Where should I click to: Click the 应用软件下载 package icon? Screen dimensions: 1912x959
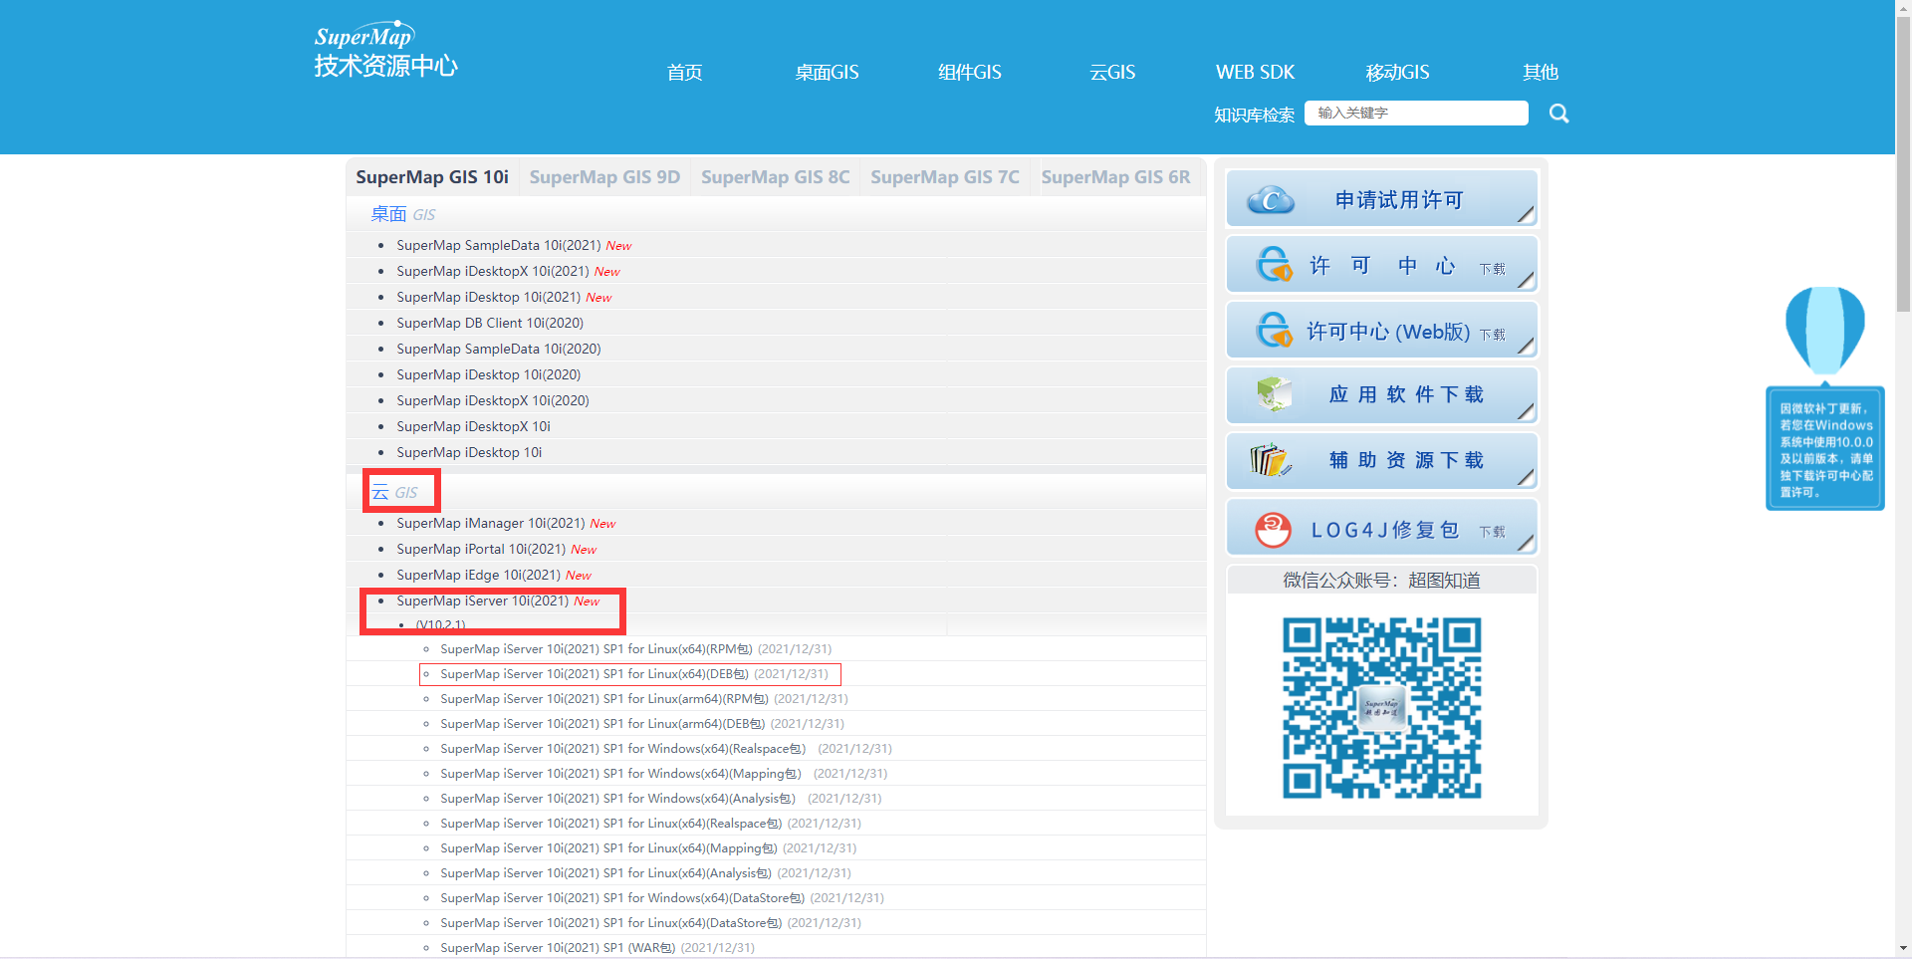[1274, 394]
